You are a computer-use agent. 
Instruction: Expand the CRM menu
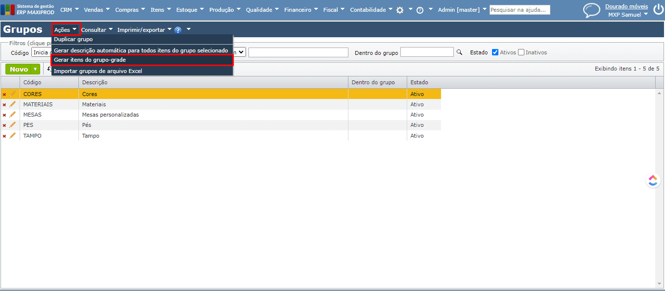[70, 10]
